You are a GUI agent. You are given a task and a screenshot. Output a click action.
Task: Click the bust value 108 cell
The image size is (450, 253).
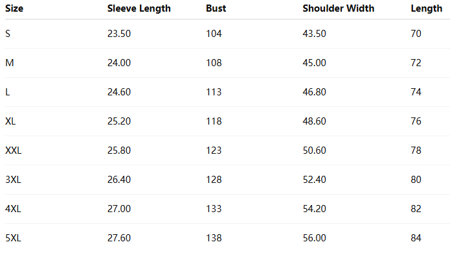[x=214, y=63]
